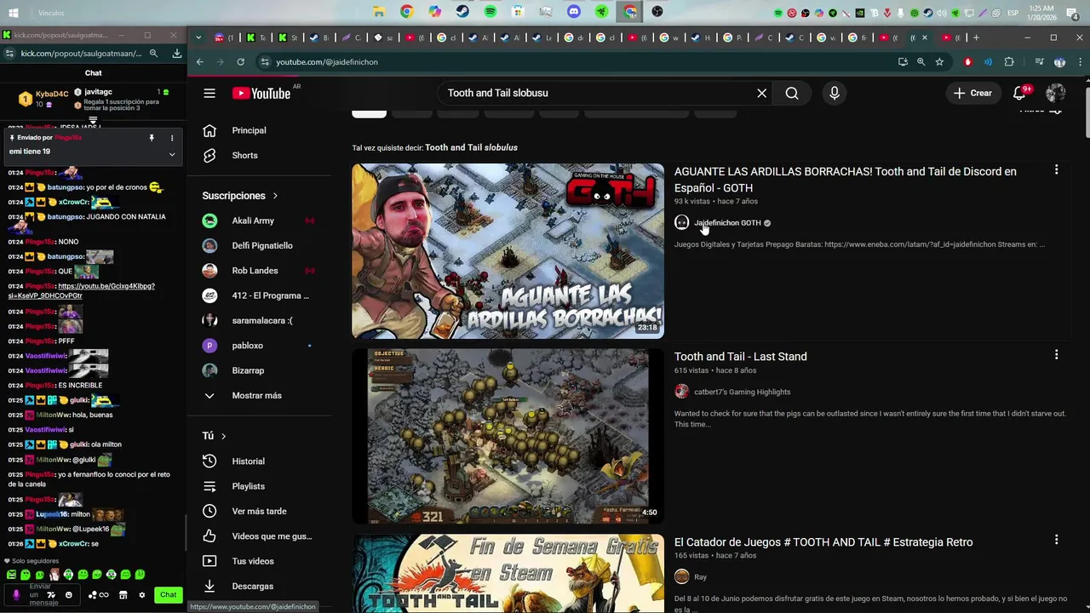This screenshot has height=613, width=1090.
Task: Open the youtu.be link in Kick chat
Action: tap(82, 290)
